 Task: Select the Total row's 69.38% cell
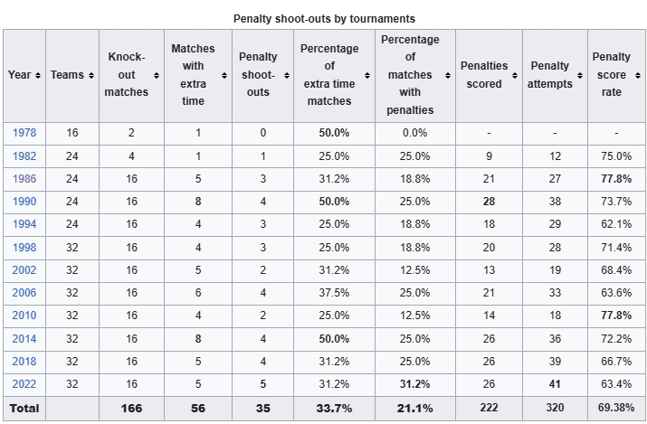(616, 408)
